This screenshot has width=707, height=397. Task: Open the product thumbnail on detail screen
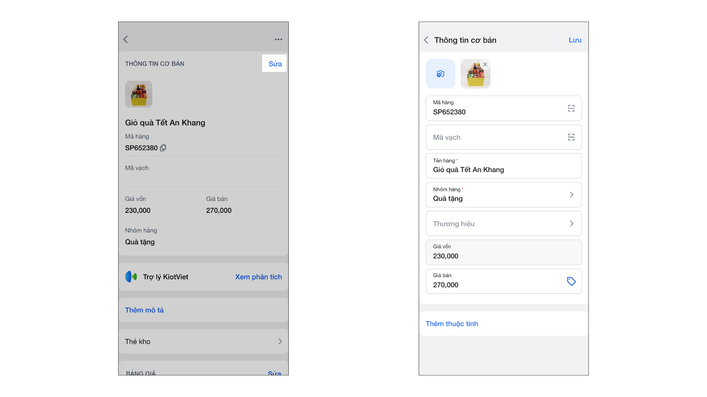click(139, 94)
